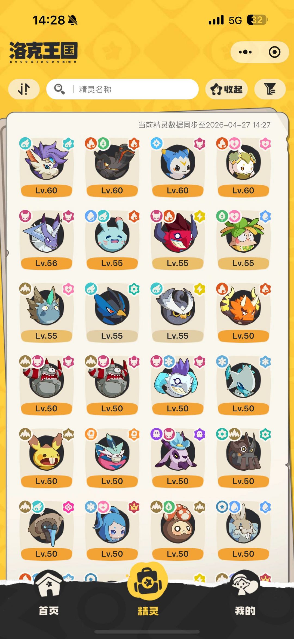Image resolution: width=294 pixels, height=639 pixels.
Task: Open the Lv.56 winged purple dragon
Action: (47, 240)
